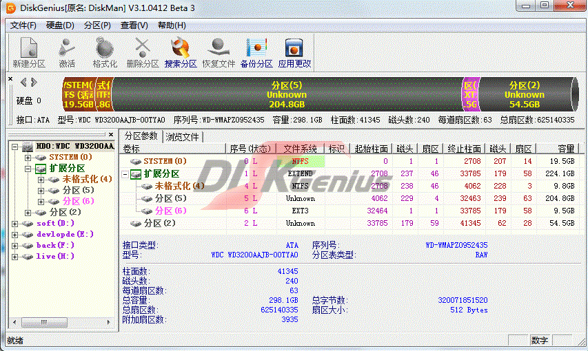Click right arrow of tree horizontal scrollbar
This screenshot has height=351, width=588.
(x=109, y=322)
